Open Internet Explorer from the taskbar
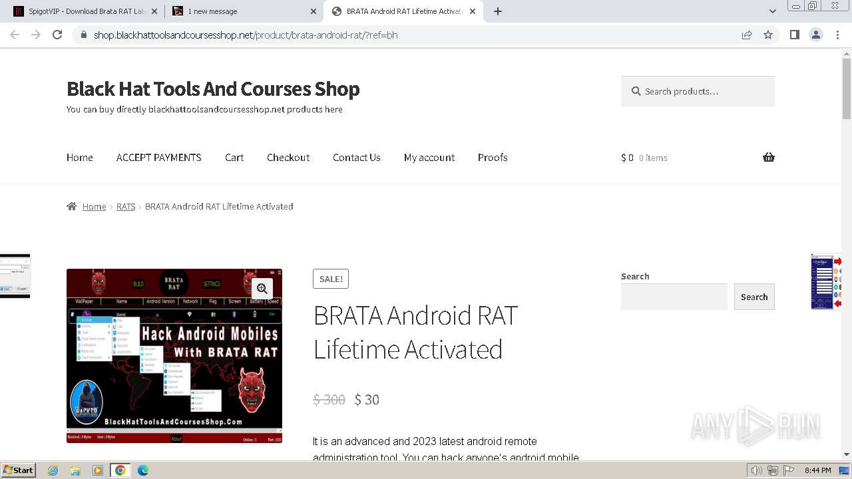Image resolution: width=852 pixels, height=479 pixels. 53,470
